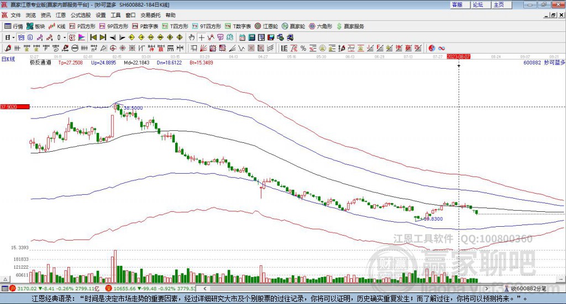Click the 极反通道 indicator name

(40, 63)
